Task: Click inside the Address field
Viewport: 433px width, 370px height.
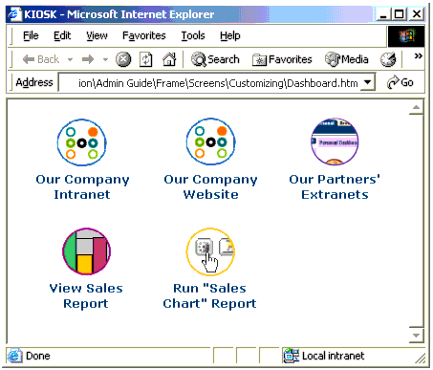Action: [x=209, y=83]
